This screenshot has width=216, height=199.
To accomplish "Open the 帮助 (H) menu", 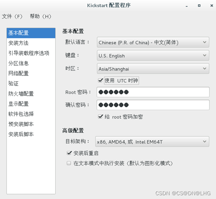I will pos(41,16).
